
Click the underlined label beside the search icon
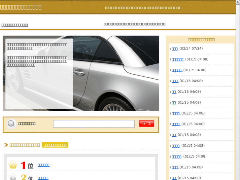(x=27, y=124)
